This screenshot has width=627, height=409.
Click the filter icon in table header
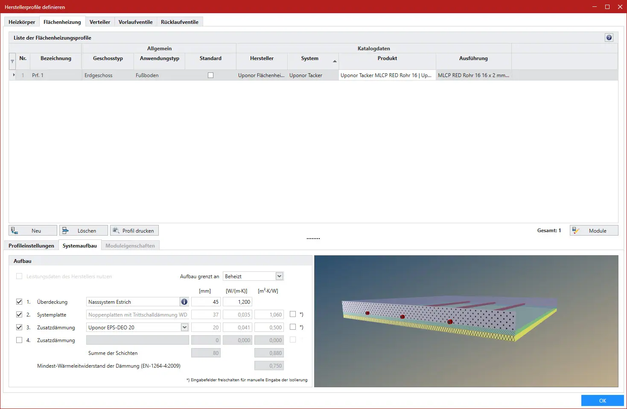click(x=12, y=61)
